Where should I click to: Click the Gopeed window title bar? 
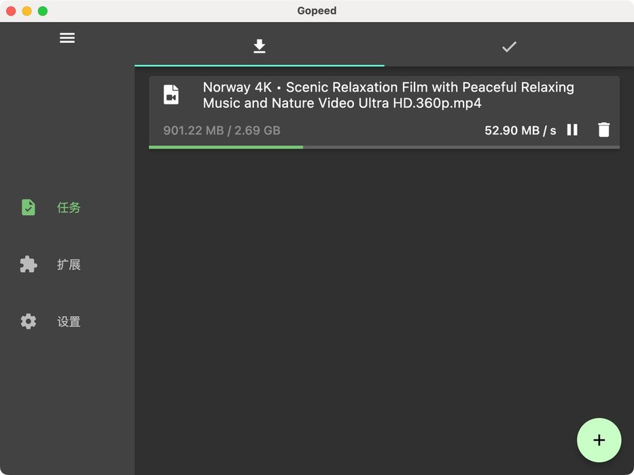pos(317,11)
